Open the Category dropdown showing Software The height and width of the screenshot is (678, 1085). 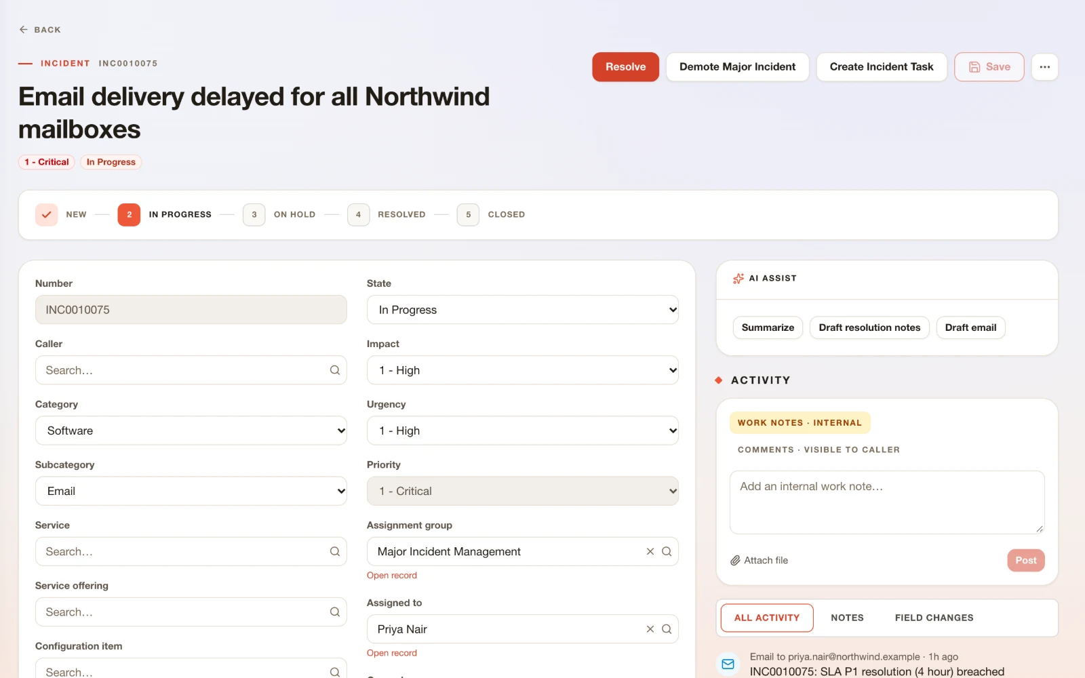[x=191, y=431]
